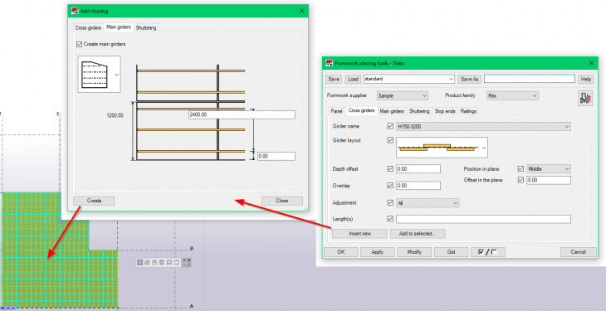Click the horizontal-bar icon on the mini toolbar
Viewport: 606px width, 311px height.
pos(169,262)
